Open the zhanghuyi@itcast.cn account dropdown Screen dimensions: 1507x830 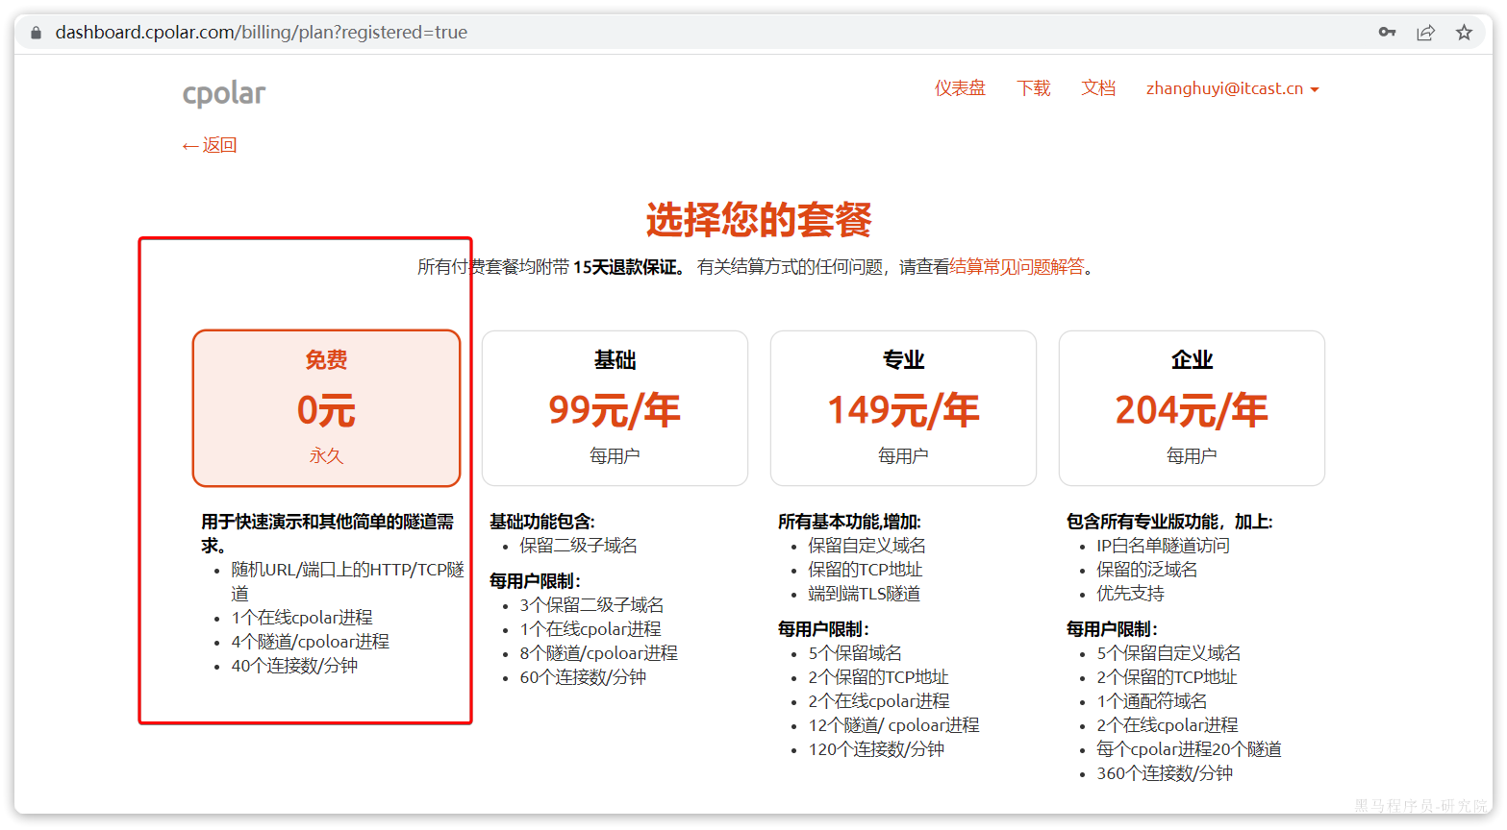pos(1232,88)
